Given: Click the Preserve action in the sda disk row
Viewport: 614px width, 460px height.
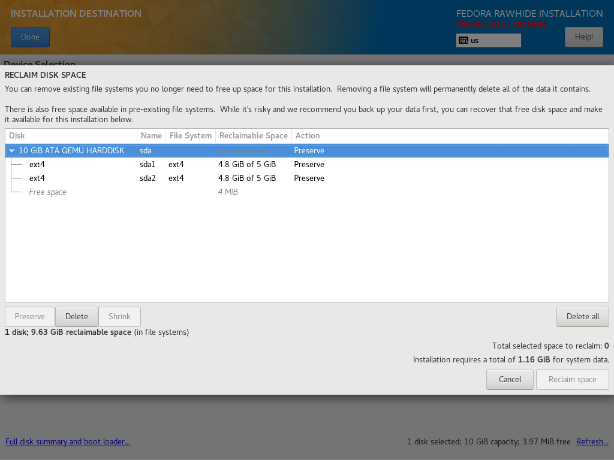Looking at the screenshot, I should (x=309, y=150).
